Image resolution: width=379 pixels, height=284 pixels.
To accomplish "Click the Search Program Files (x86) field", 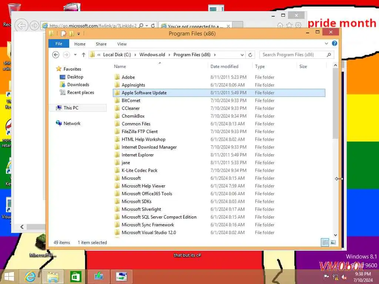I will tap(296, 55).
